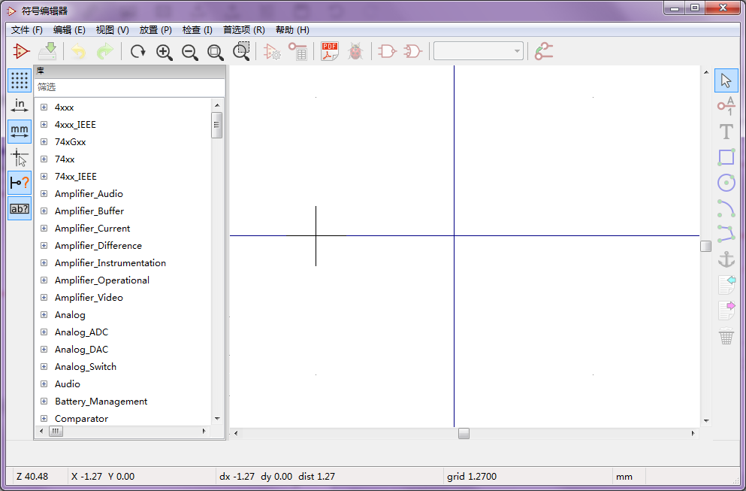
Task: Open the 首选项 (R) menu
Action: click(244, 30)
